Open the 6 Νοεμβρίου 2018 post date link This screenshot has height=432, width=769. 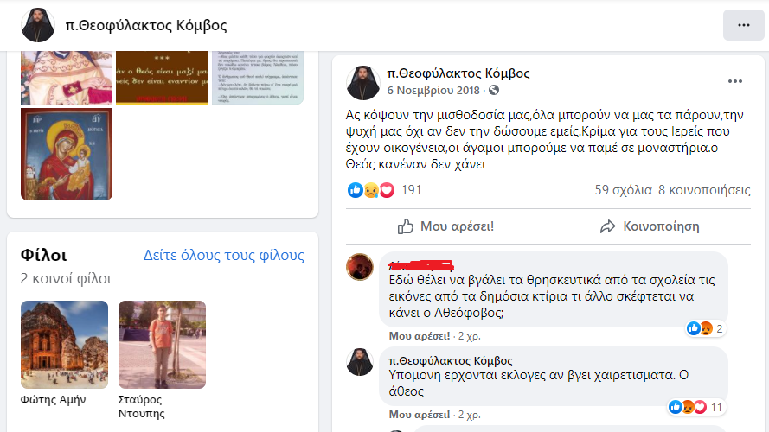click(x=433, y=91)
